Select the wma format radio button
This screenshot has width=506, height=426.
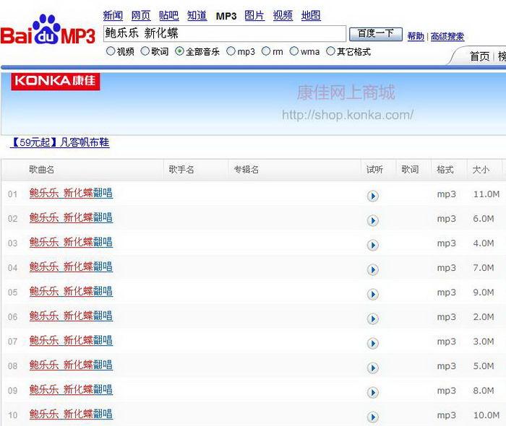[x=294, y=51]
